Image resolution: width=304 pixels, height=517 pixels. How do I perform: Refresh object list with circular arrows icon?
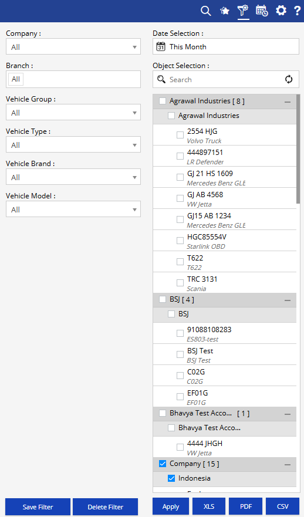(x=289, y=79)
